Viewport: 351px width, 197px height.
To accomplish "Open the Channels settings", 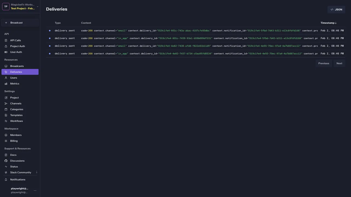I will point(20,104).
